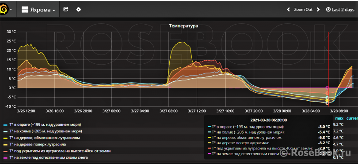Click the 9.2 °C max value

(338, 124)
